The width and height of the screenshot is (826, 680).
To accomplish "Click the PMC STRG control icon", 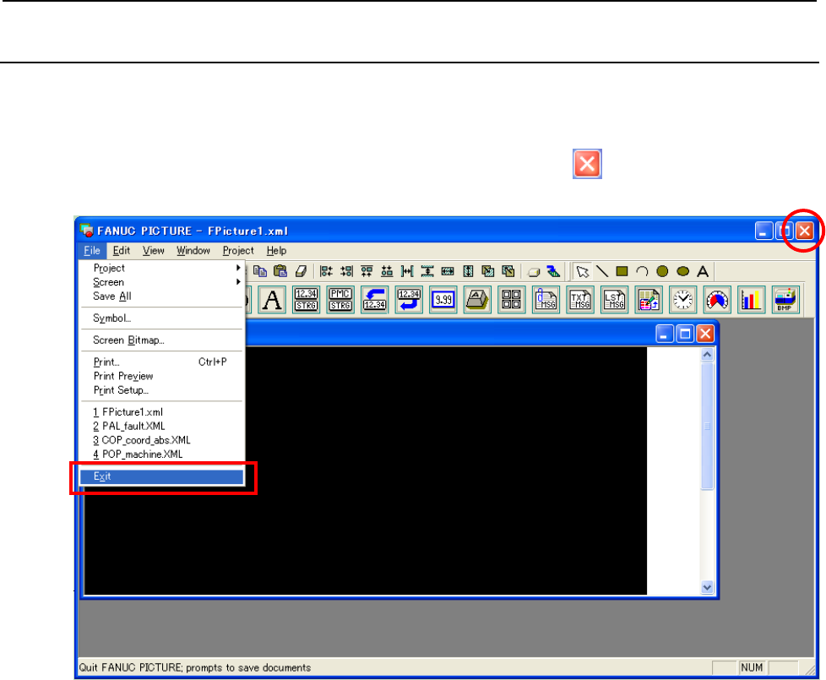I will [340, 300].
